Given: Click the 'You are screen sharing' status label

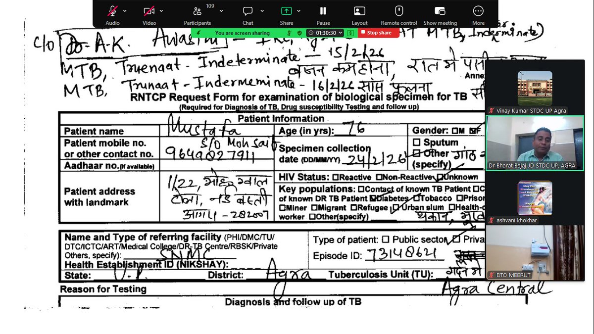Looking at the screenshot, I should tap(242, 33).
